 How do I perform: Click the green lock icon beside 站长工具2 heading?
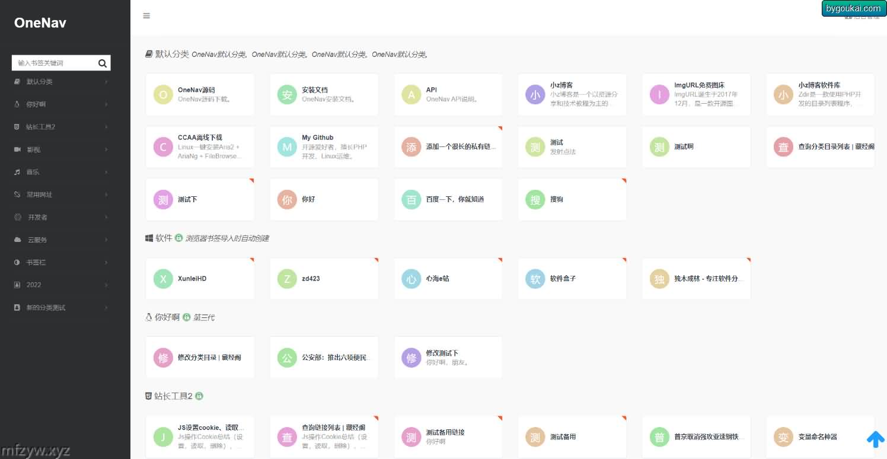(x=199, y=396)
